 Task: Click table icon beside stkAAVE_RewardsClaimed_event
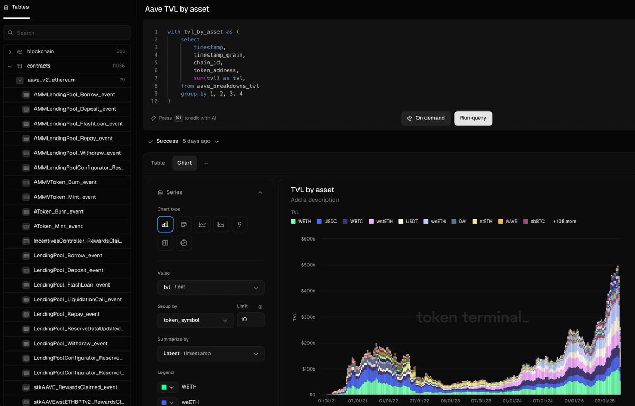coord(26,387)
